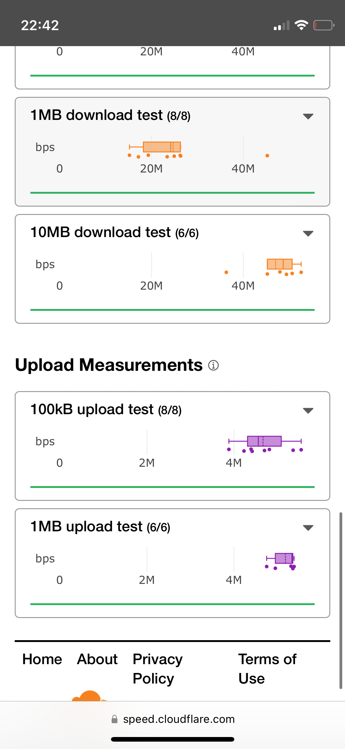Image resolution: width=345 pixels, height=749 pixels.
Task: Expand the 100kB upload test panel
Action: tap(308, 410)
